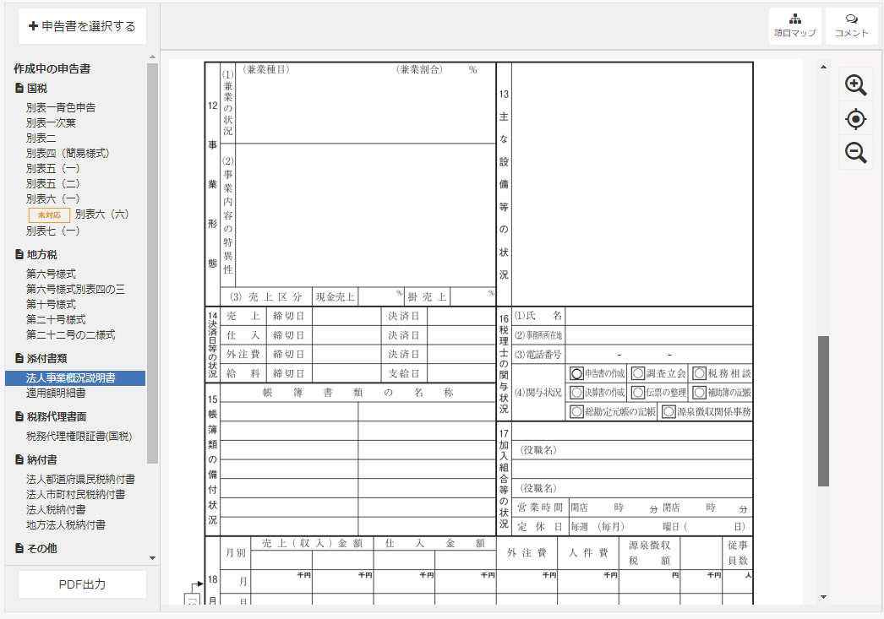
Task: Click the 税理士 氏名 input field
Action: [658, 316]
